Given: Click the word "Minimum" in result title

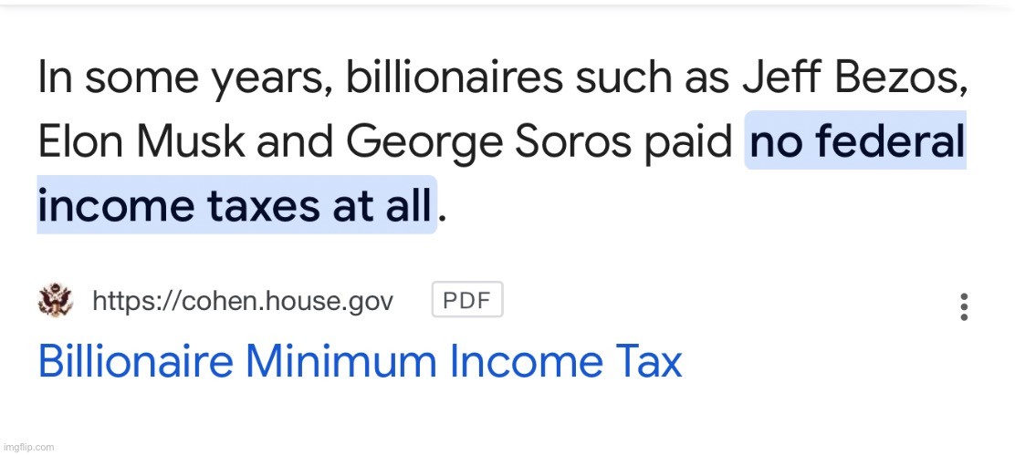Looking at the screenshot, I should pyautogui.click(x=340, y=362).
